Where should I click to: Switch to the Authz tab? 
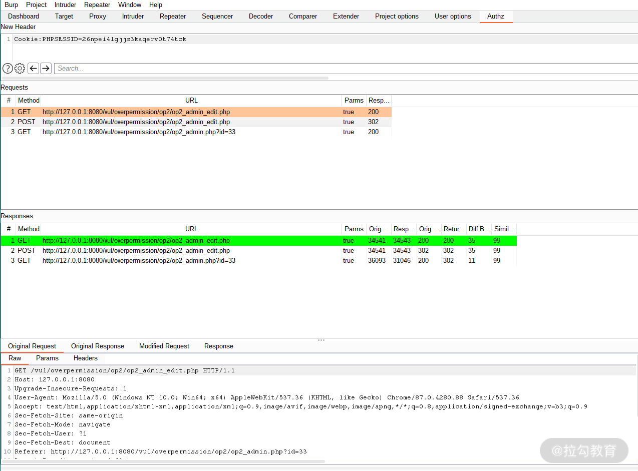(x=496, y=17)
